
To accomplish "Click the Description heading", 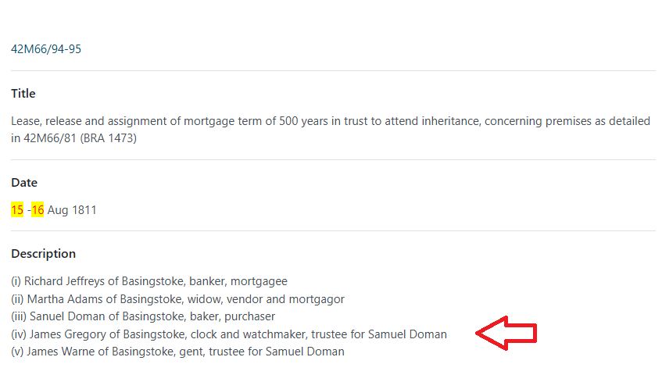I will [x=44, y=254].
